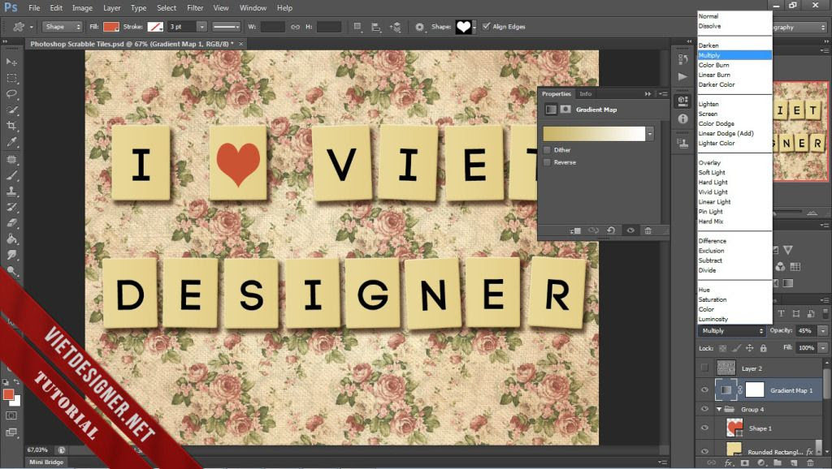Open Path alignment options
This screenshot has width=832, height=469.
(376, 27)
